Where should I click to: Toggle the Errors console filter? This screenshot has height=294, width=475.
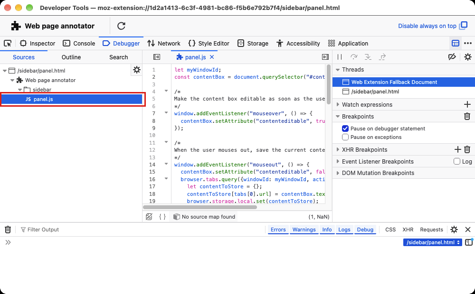pyautogui.click(x=278, y=230)
